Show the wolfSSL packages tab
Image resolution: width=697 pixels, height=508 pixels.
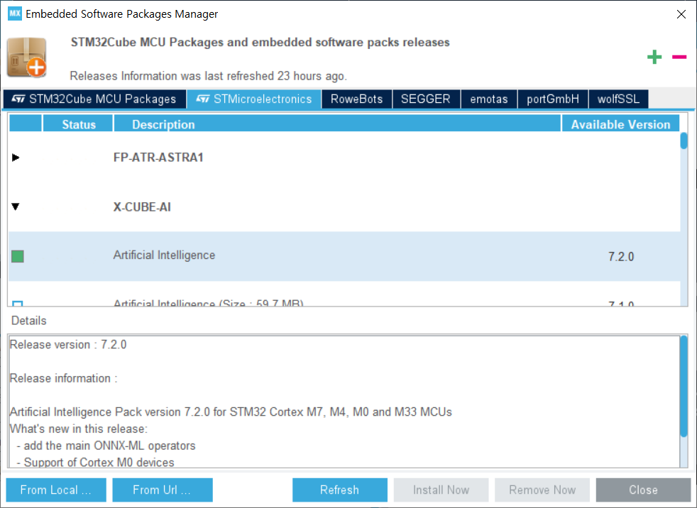618,99
